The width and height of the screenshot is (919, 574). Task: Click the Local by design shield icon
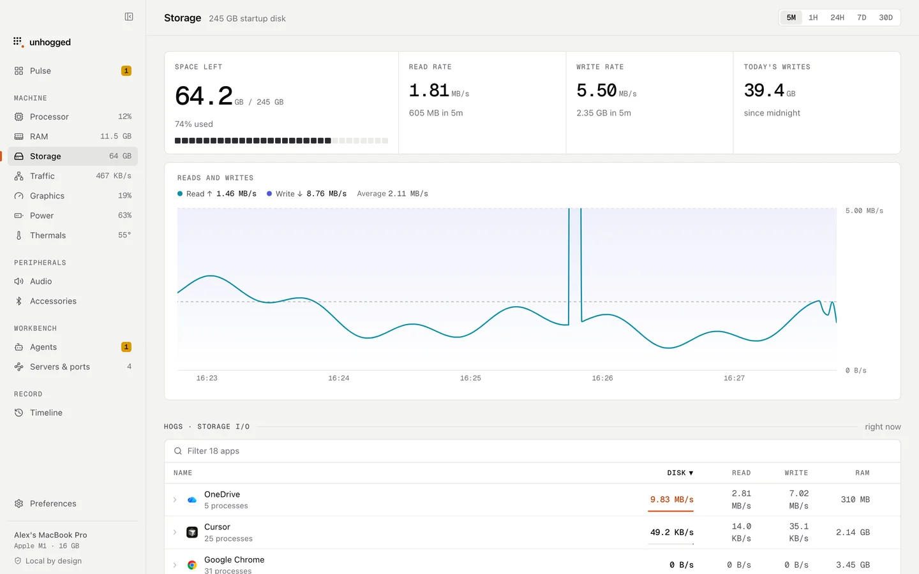18,561
